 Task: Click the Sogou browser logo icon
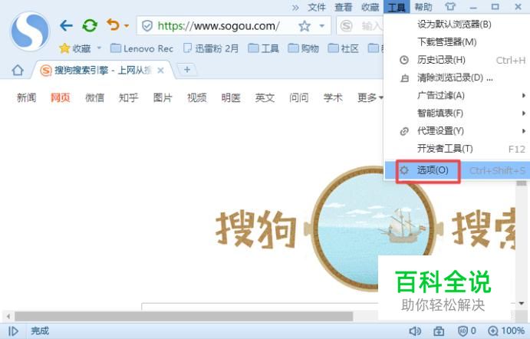click(31, 31)
